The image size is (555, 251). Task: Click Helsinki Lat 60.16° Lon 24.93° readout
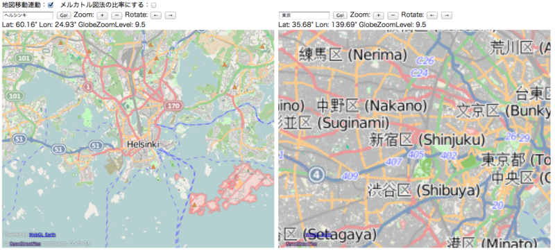74,24
